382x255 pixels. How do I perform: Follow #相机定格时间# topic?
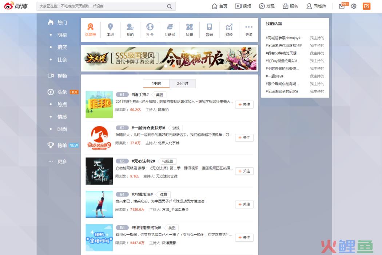(244, 238)
